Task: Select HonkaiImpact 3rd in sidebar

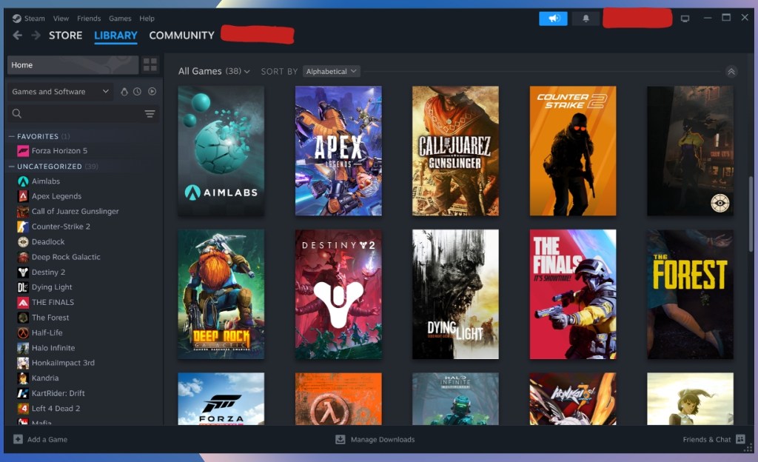Action: click(x=64, y=363)
